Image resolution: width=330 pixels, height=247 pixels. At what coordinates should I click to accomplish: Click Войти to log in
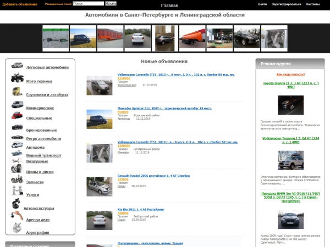[262, 4]
